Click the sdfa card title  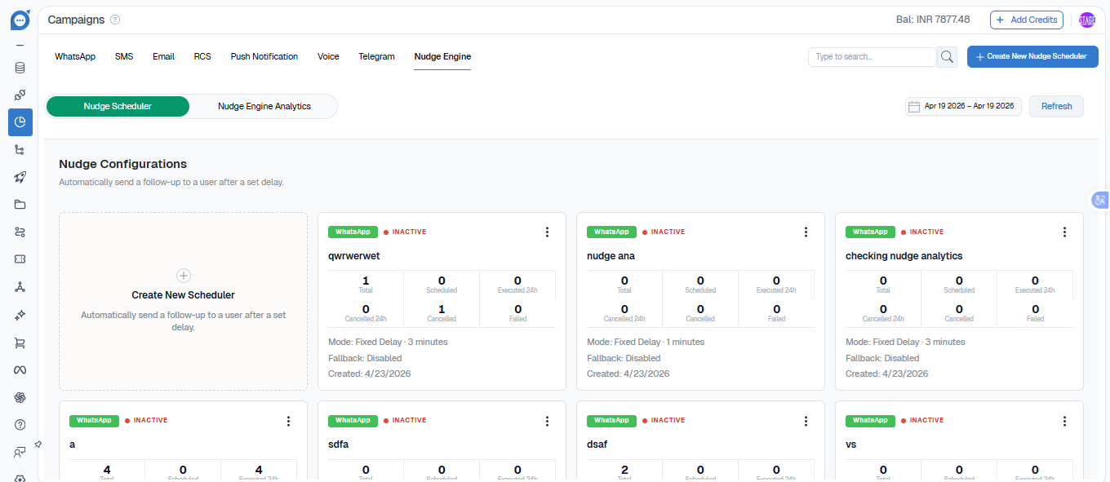pyautogui.click(x=338, y=444)
